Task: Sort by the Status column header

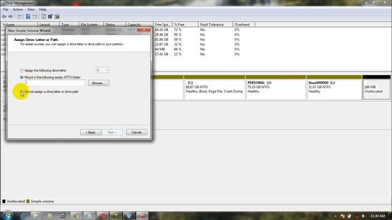Action: pyautogui.click(x=115, y=24)
